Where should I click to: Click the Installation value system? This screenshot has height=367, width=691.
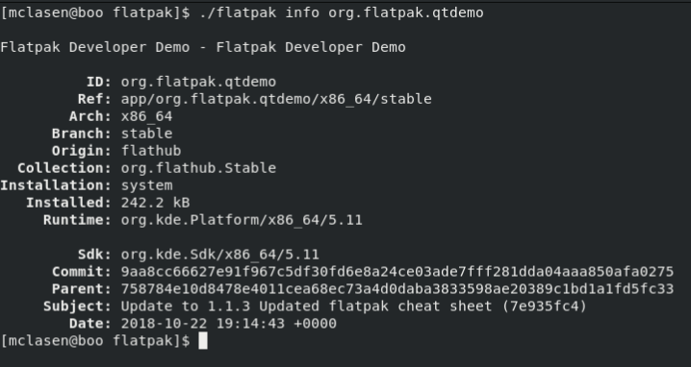pyautogui.click(x=146, y=185)
